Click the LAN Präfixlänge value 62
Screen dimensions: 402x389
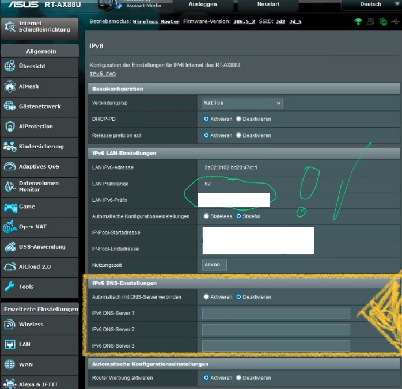(x=208, y=184)
